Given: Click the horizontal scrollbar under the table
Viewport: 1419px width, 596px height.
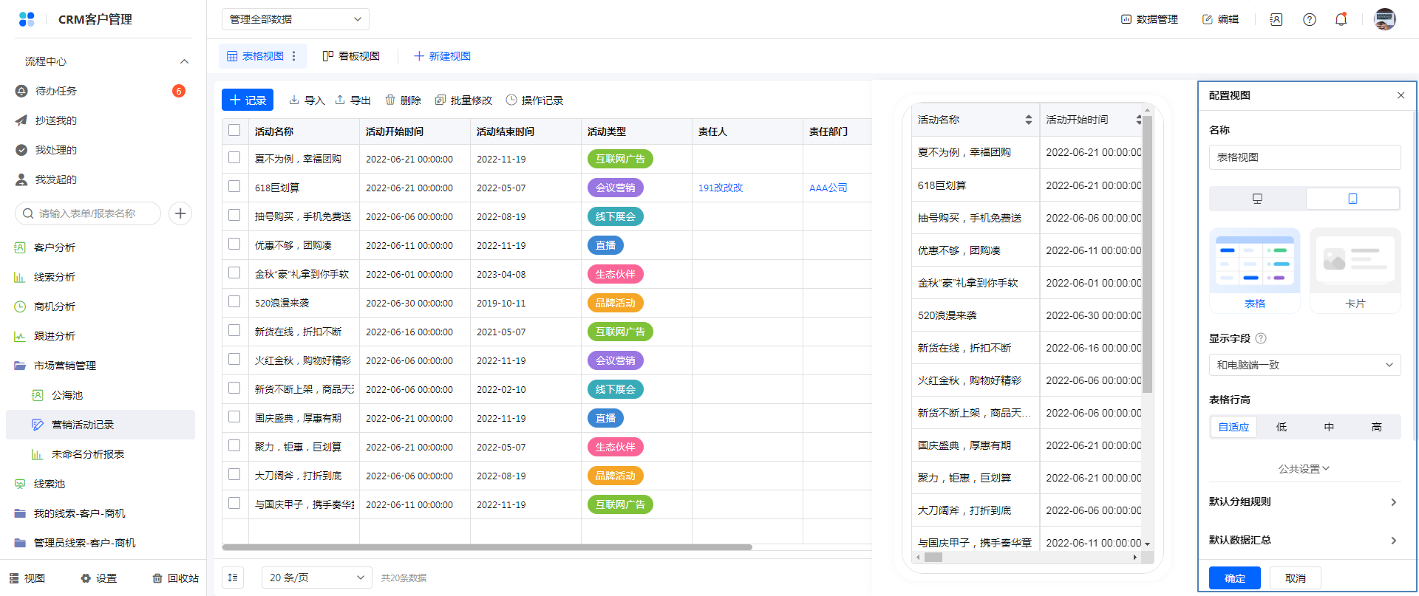Looking at the screenshot, I should 486,547.
